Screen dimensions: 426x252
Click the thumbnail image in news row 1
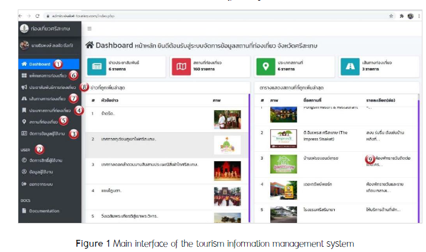(227, 119)
